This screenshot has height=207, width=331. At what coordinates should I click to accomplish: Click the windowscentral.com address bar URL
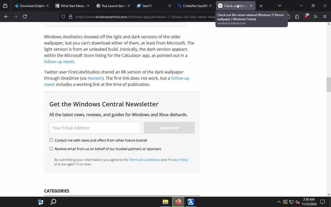[x=145, y=17]
